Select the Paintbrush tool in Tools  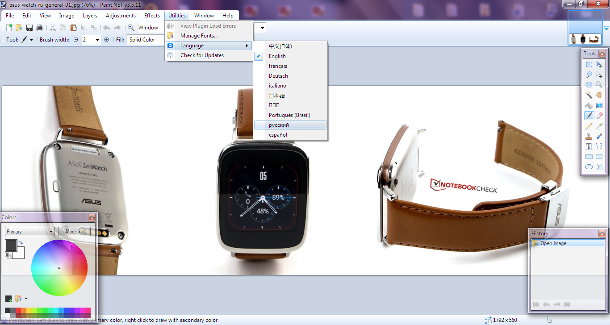(x=589, y=116)
